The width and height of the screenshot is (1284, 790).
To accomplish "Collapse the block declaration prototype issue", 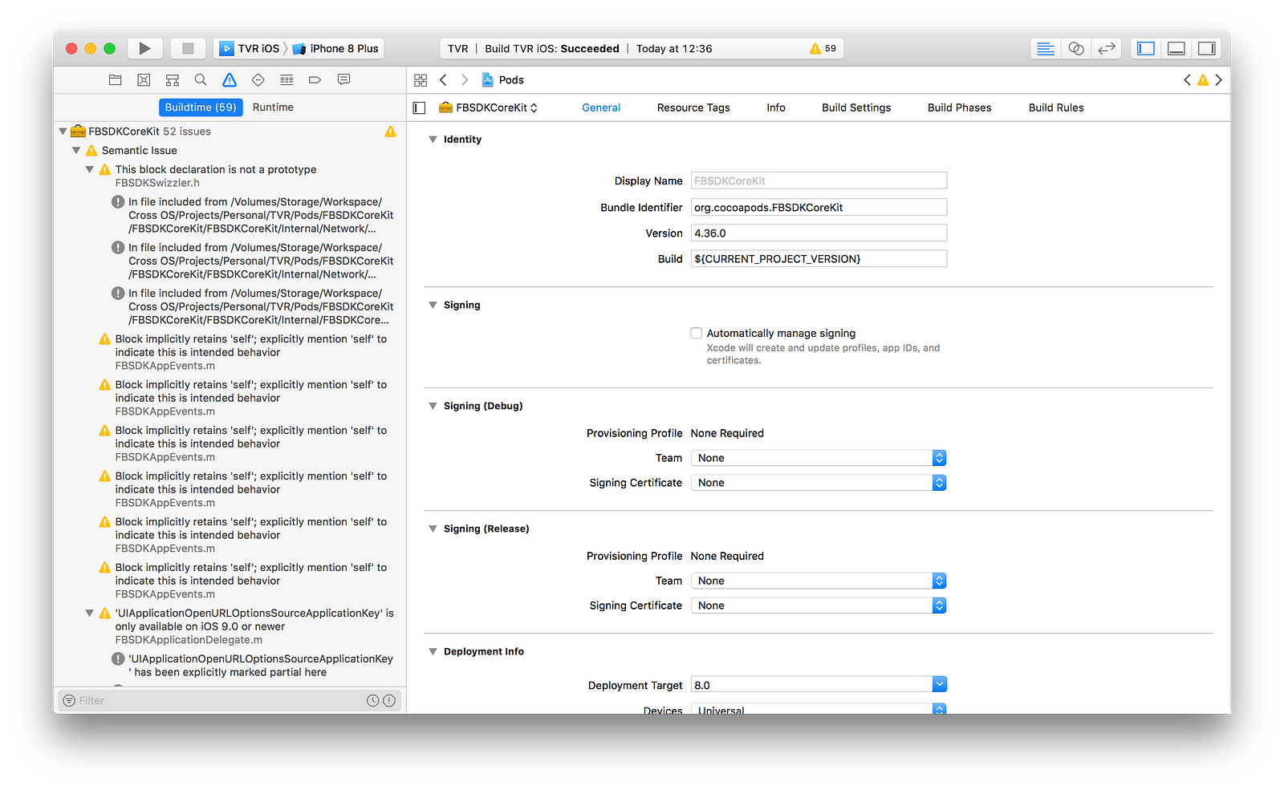I will tap(90, 169).
